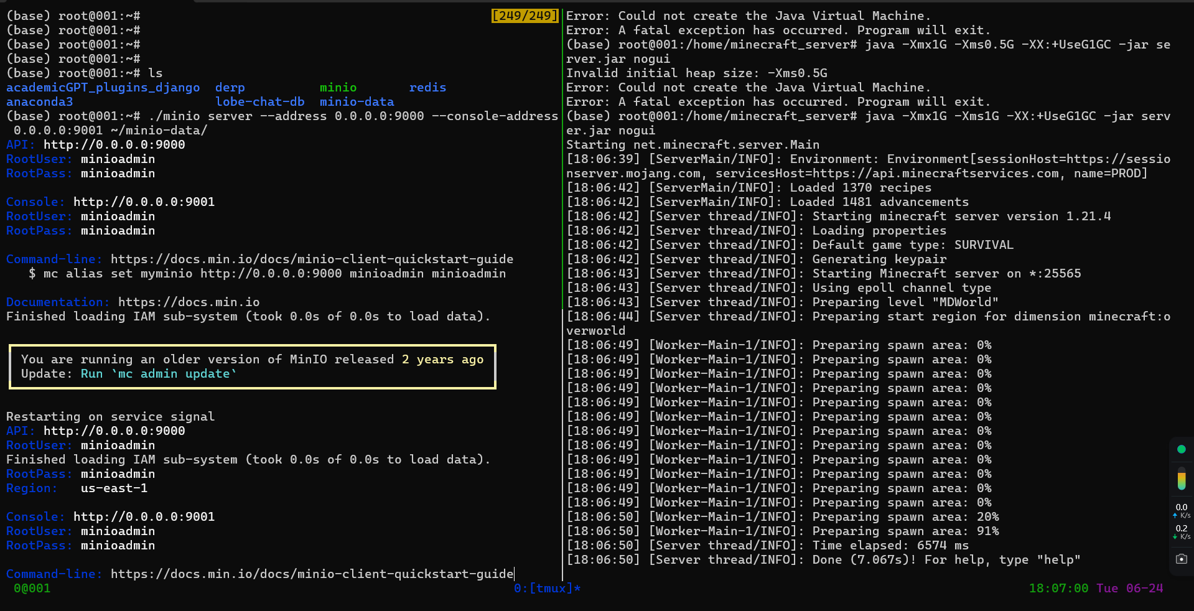Click the 'Preparing spawn area: 91%' line
The height and width of the screenshot is (611, 1194).
pos(783,531)
